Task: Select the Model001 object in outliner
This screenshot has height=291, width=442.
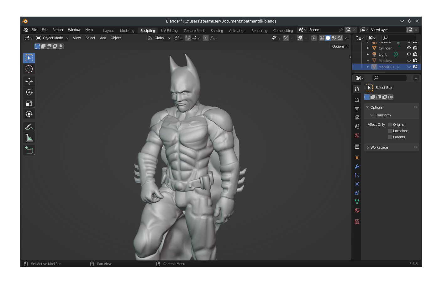Action: click(389, 67)
